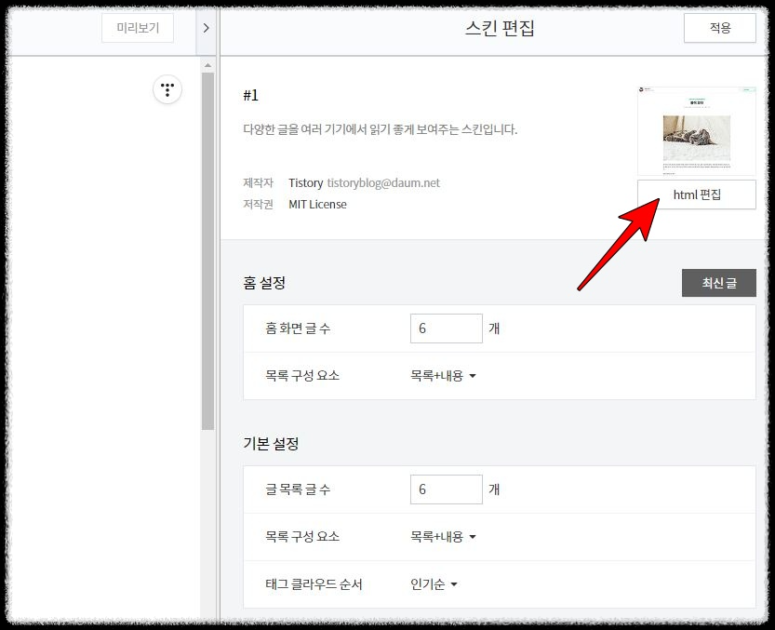
Task: Click the dropdown arrow beside 인기순
Action: (452, 584)
